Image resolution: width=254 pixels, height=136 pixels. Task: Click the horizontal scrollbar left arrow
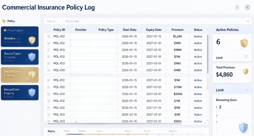pyautogui.click(x=46, y=124)
